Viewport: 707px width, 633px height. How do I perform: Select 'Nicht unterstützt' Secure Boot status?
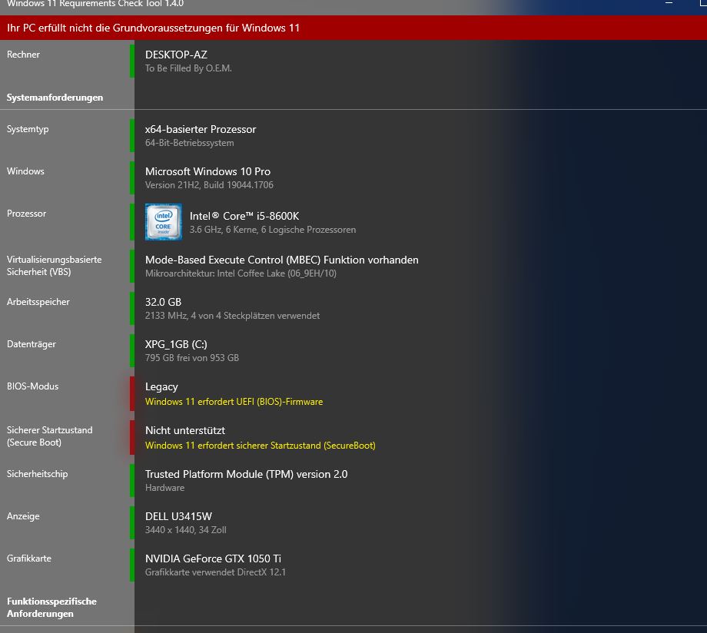pos(185,430)
